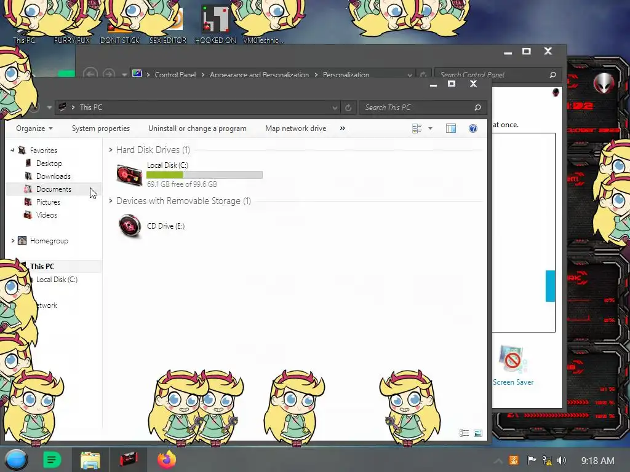Switch to large icons view at bottom
The width and height of the screenshot is (630, 472).
click(477, 433)
